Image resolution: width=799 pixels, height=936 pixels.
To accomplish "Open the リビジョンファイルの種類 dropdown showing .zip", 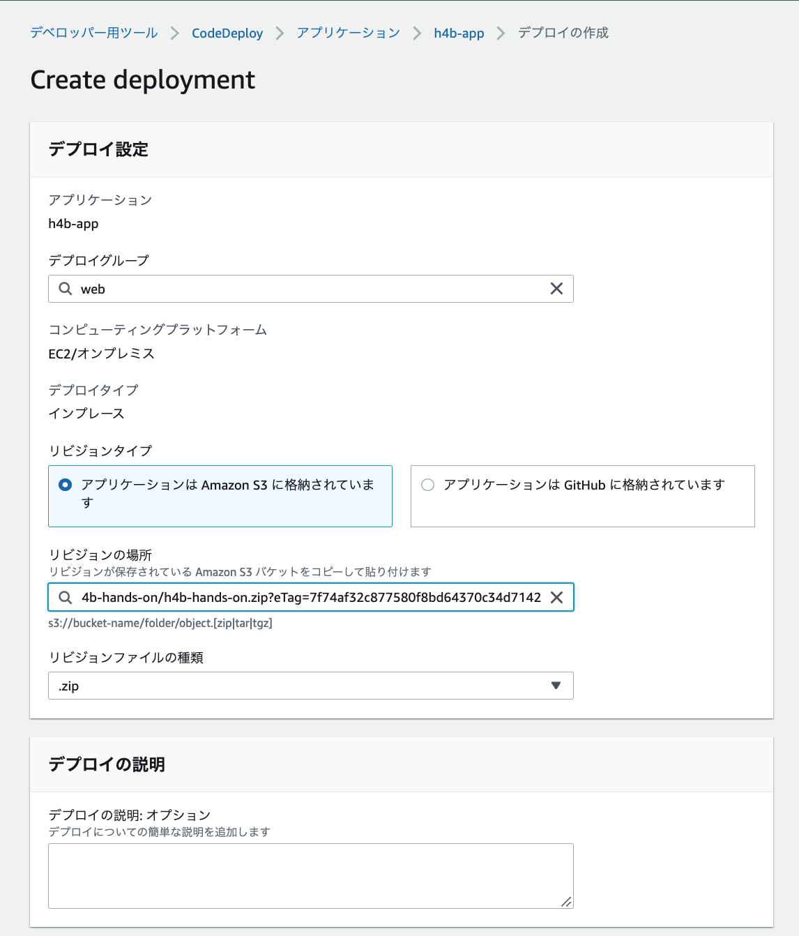I will [556, 686].
